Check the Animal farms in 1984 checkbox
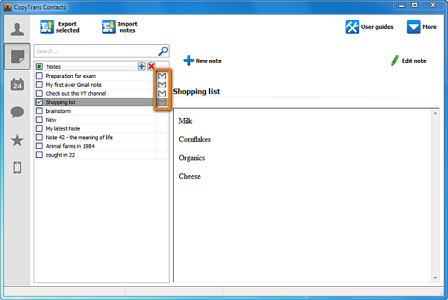 pyautogui.click(x=39, y=146)
